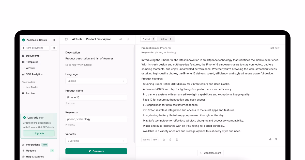Copy the generated output with copy icon
Image resolution: width=305 pixels, height=160 pixels.
[x=164, y=140]
